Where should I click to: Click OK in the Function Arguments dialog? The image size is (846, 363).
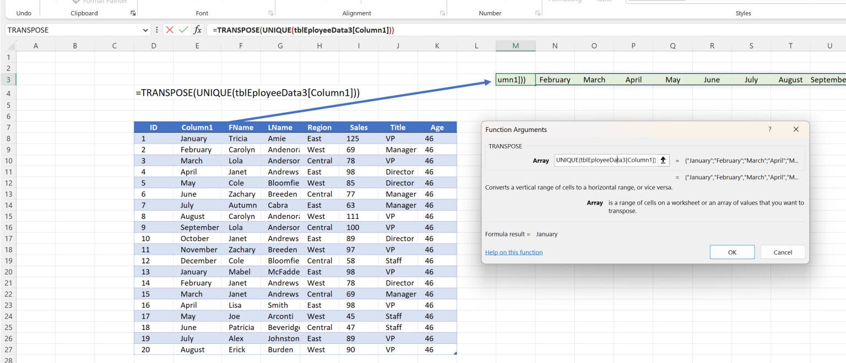732,252
